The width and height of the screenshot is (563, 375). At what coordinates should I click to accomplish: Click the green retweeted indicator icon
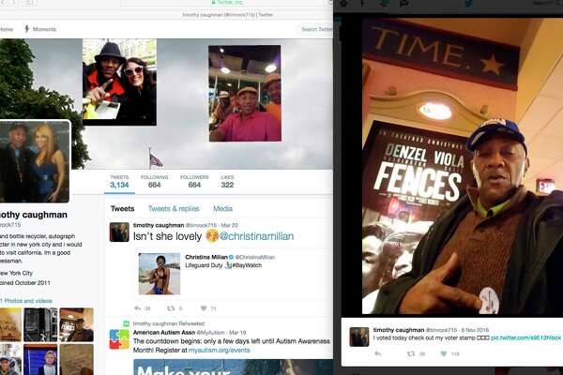[x=126, y=323]
